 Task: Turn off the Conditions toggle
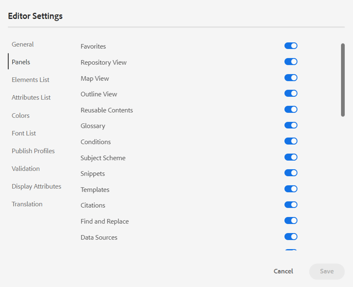pos(291,141)
